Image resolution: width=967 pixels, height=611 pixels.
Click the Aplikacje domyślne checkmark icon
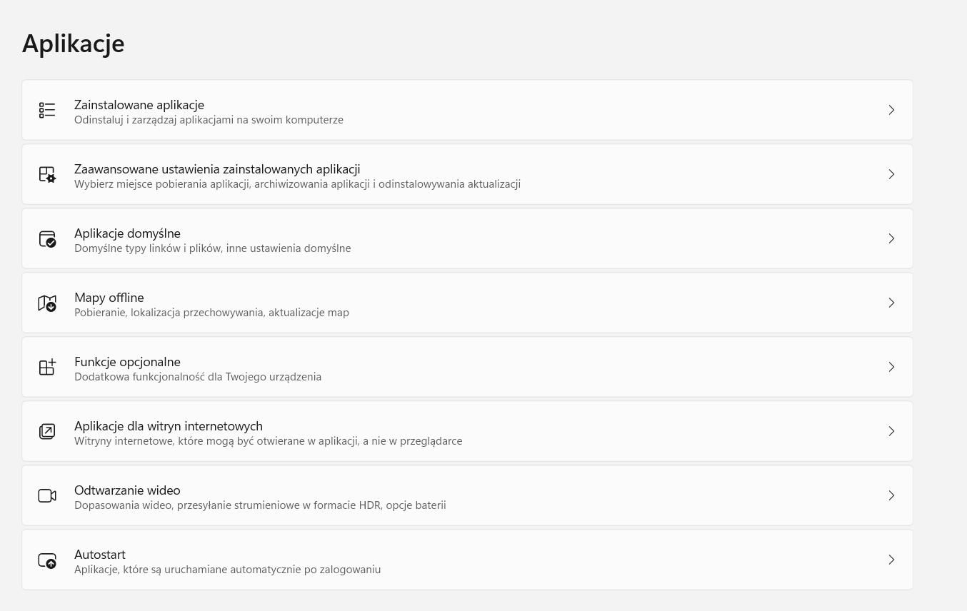[x=47, y=238]
